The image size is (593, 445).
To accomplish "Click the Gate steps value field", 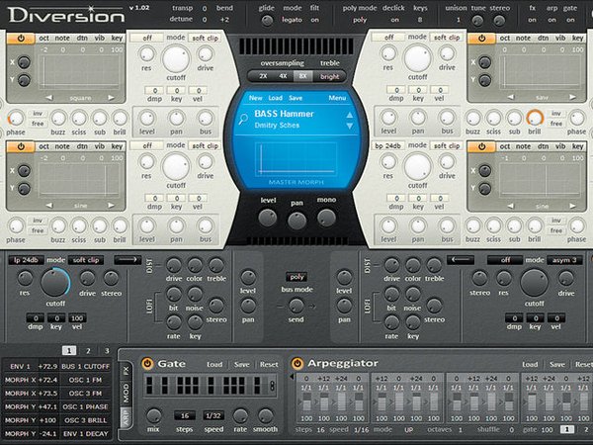I will pos(185,415).
